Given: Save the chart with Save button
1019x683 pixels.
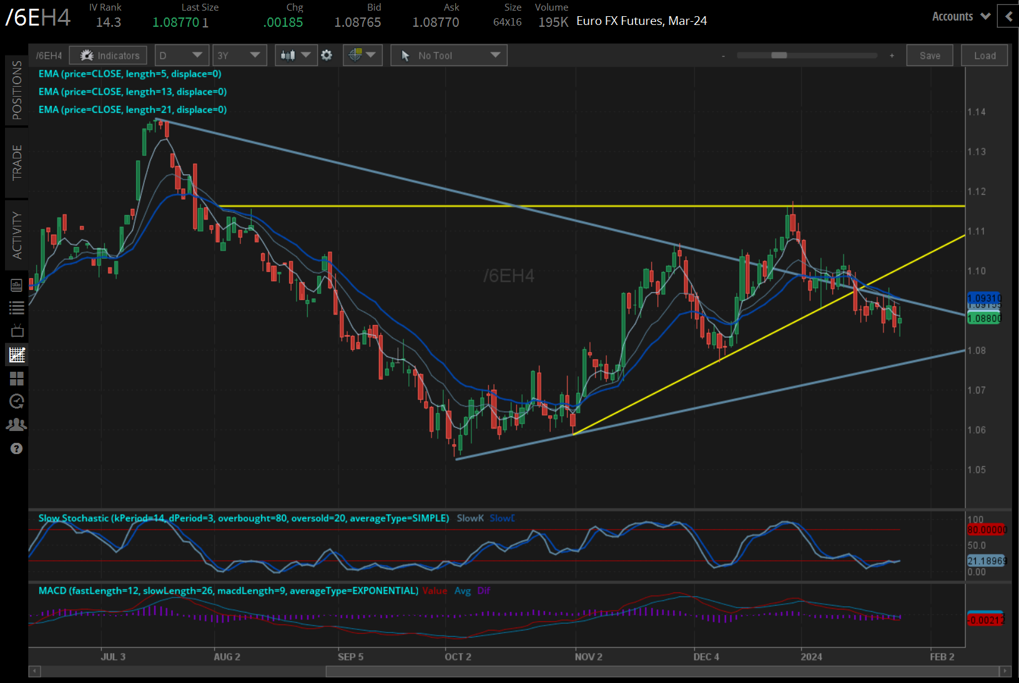Looking at the screenshot, I should [930, 55].
